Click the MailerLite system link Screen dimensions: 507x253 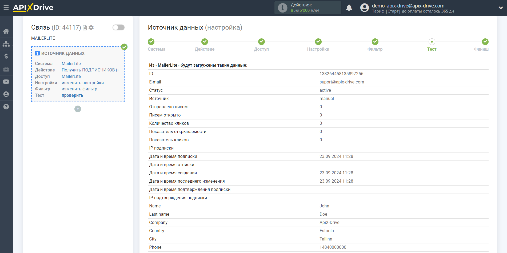[x=71, y=63]
